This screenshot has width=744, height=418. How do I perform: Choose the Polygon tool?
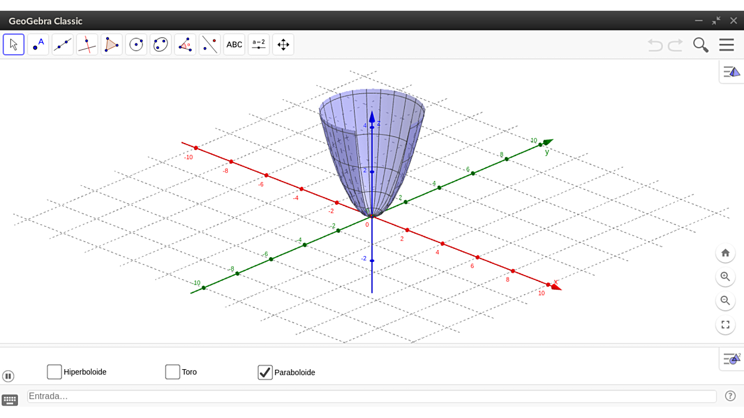point(111,44)
